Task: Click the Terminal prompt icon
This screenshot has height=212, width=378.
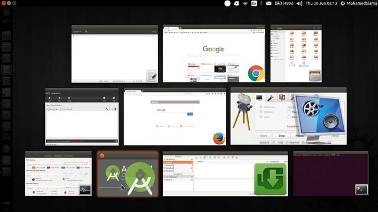Action: [361, 189]
